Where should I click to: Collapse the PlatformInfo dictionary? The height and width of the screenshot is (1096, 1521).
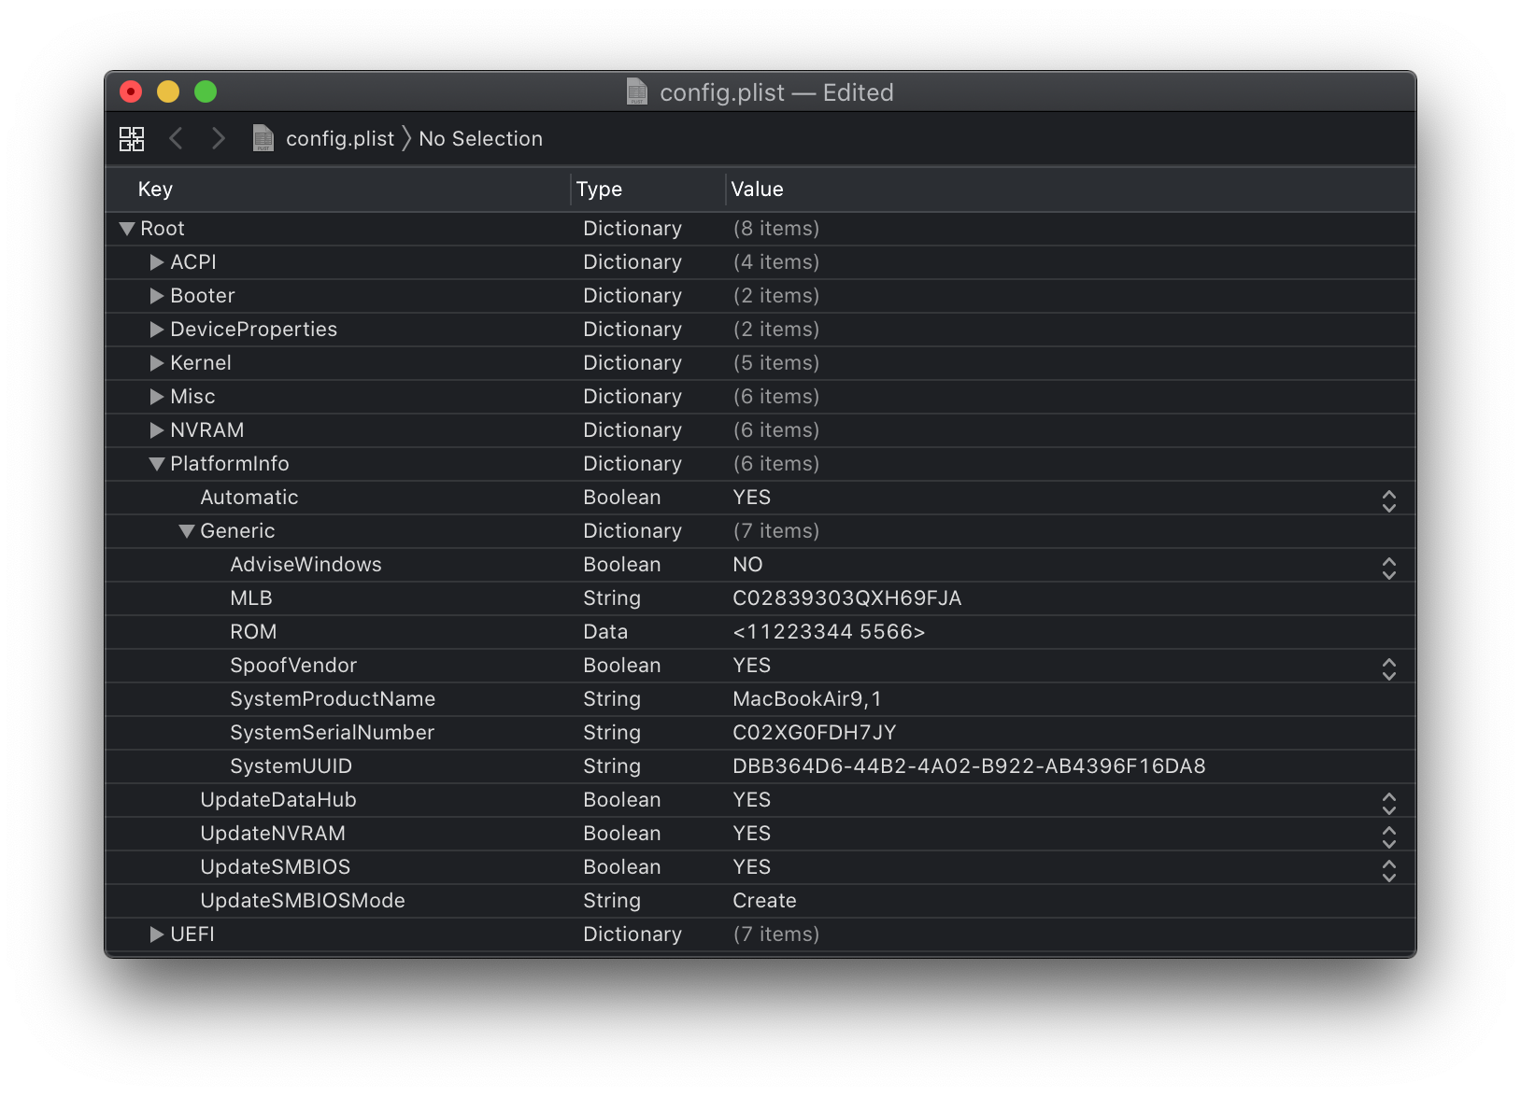pos(157,464)
